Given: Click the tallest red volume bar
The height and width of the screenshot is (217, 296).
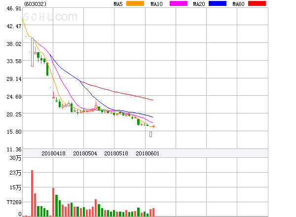Looking at the screenshot, I should pyautogui.click(x=32, y=193).
